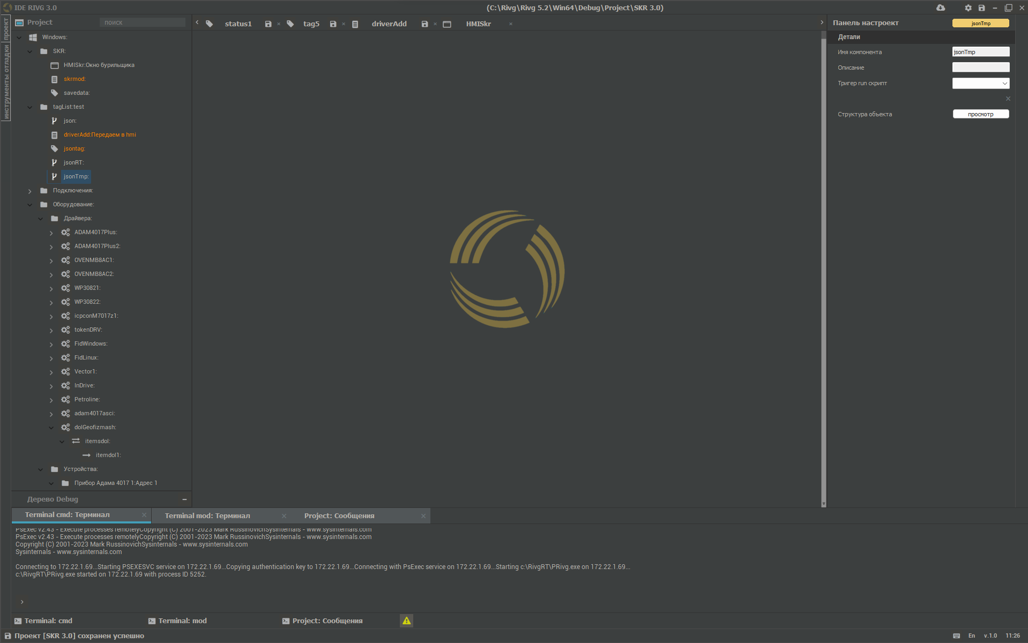Click the Имя компонента input field
Viewport: 1028px width, 643px height.
(x=981, y=52)
